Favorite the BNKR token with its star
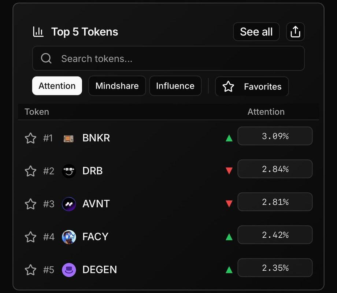337x293 pixels. pos(30,138)
